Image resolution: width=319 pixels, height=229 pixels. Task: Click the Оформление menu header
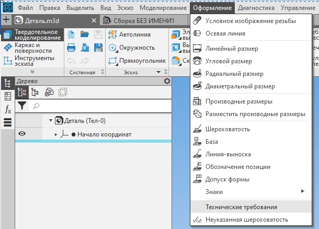(x=212, y=8)
